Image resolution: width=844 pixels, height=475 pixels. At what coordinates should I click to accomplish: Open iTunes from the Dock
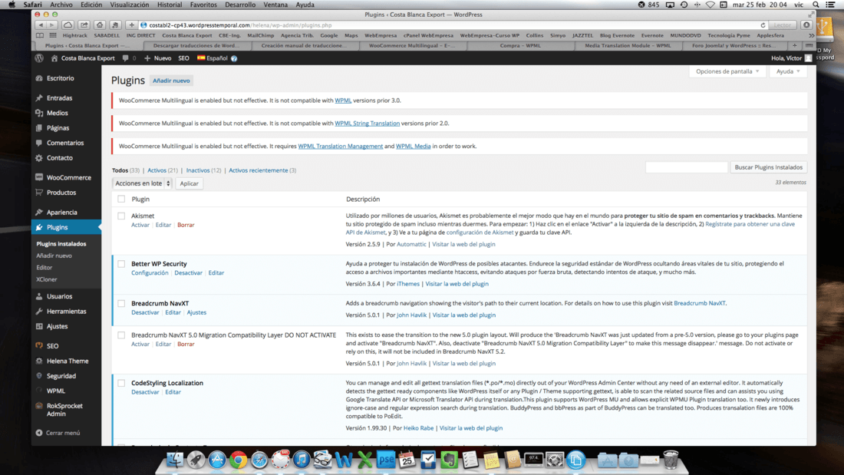(302, 460)
